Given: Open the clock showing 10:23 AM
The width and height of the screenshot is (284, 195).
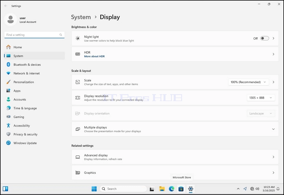Looking at the screenshot, I should [269, 189].
